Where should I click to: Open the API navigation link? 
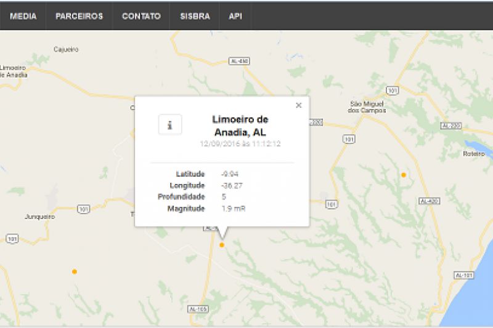click(235, 17)
